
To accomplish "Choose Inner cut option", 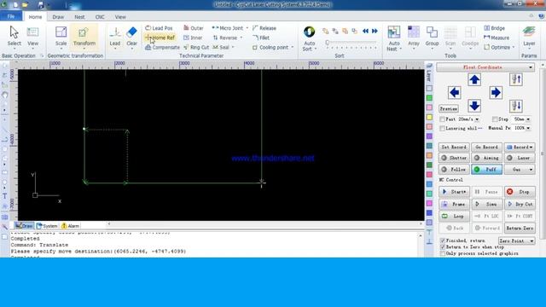I will 193,38.
